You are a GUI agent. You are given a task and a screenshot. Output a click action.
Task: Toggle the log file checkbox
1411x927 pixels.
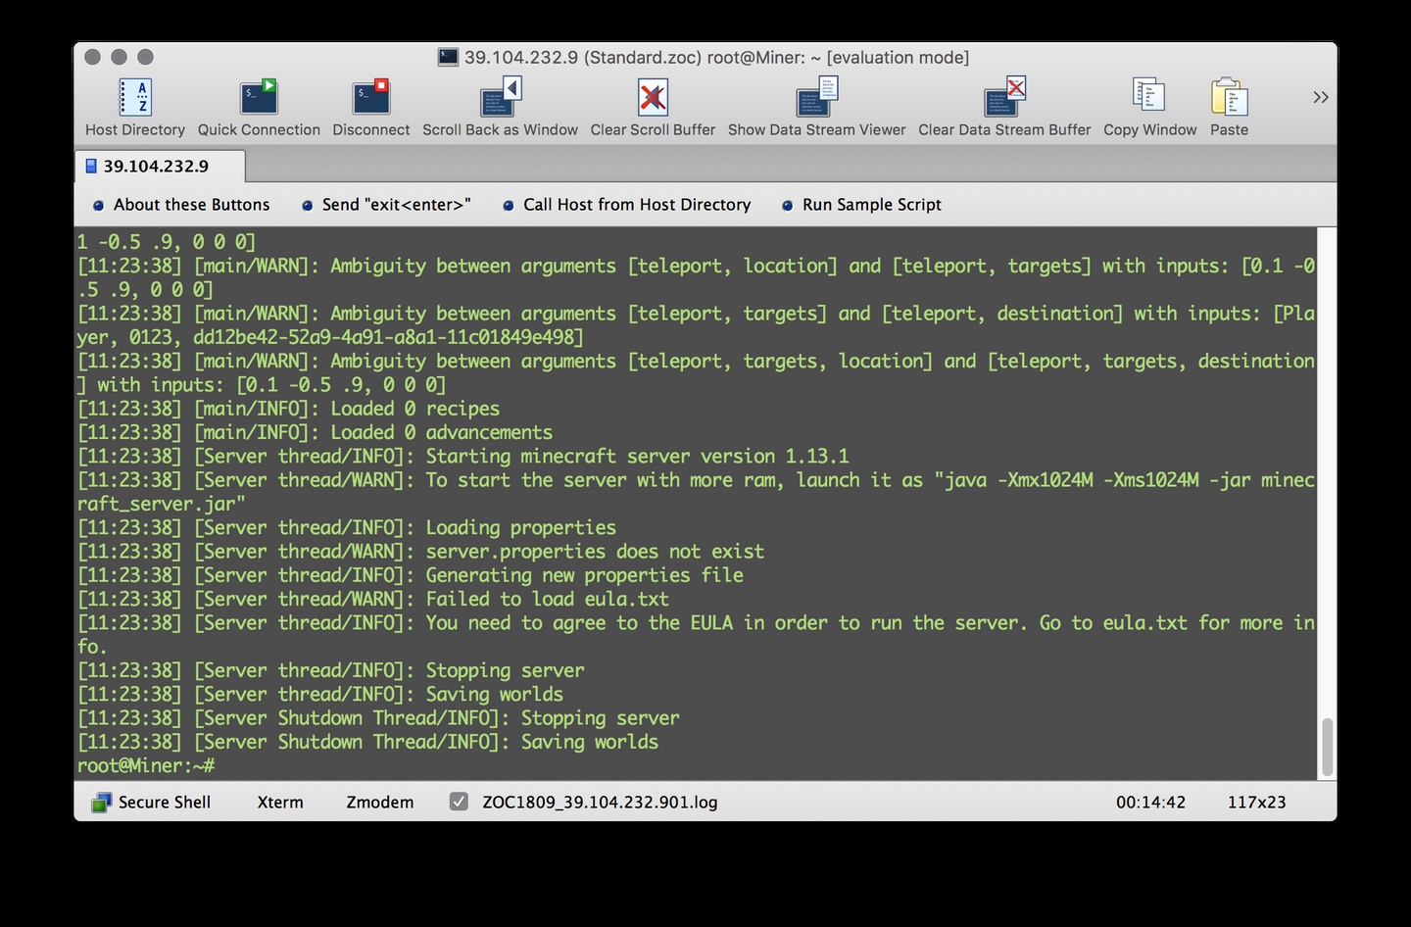pos(459,802)
